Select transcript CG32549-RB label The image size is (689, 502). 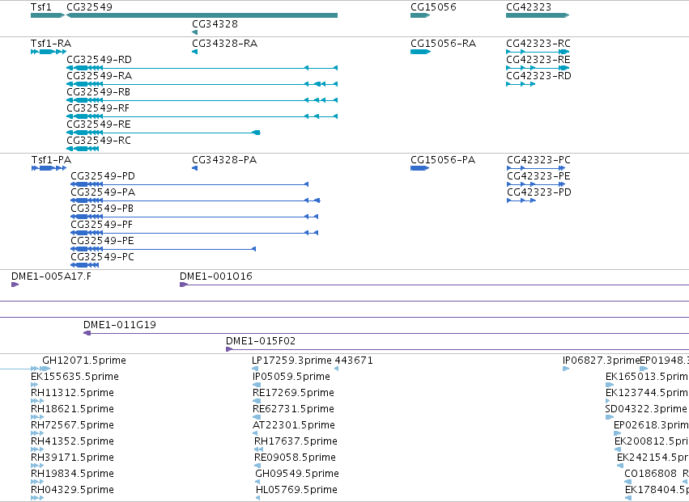98,92
